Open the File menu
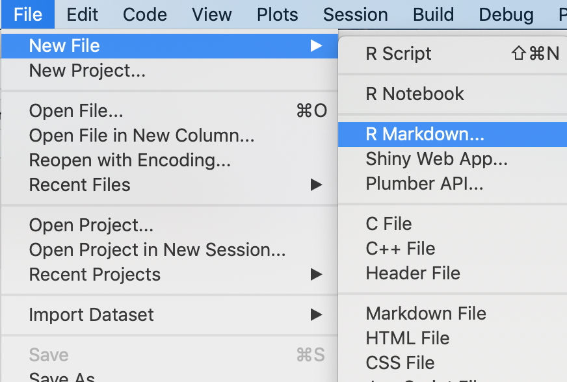 coord(27,14)
